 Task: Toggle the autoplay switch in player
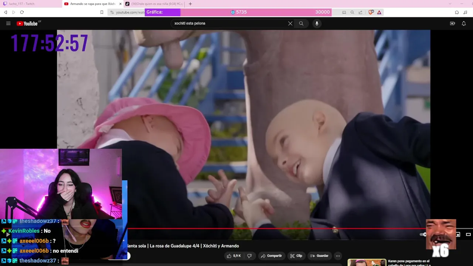coord(423,234)
